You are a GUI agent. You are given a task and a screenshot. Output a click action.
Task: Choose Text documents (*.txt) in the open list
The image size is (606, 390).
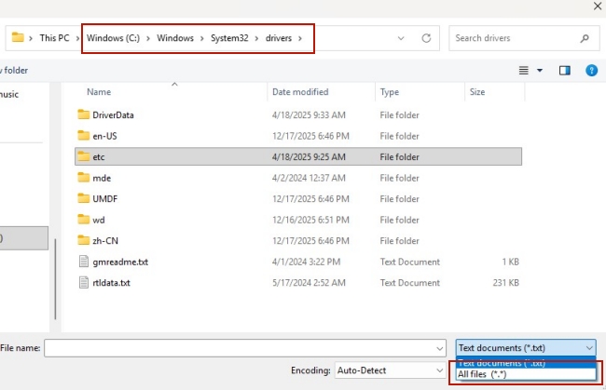(526, 363)
